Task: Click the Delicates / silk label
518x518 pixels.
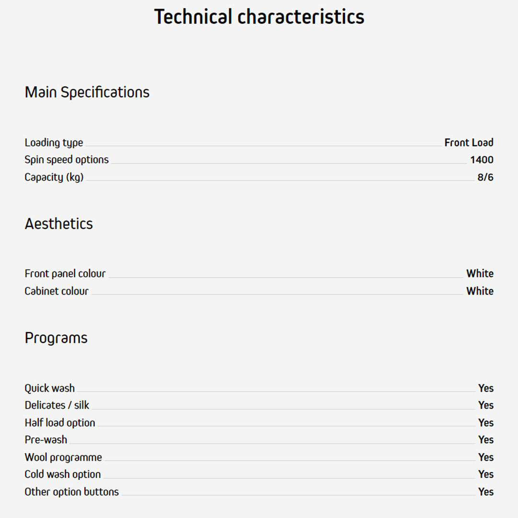Action: tap(57, 405)
